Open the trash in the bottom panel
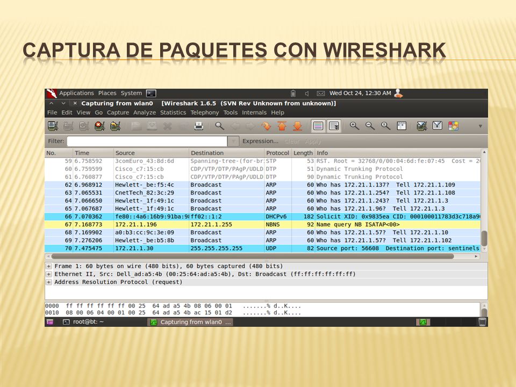Viewport: 516px width, 387px height. coord(483,322)
